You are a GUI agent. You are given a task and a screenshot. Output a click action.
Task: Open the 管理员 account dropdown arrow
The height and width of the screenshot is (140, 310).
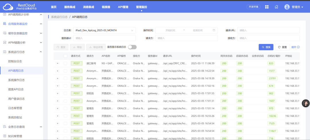tap(302, 7)
